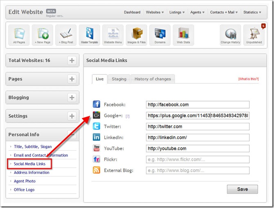Screen dimensions: 274x208
Task: Open the Statistics dropdown menu
Action: pyautogui.click(x=252, y=12)
